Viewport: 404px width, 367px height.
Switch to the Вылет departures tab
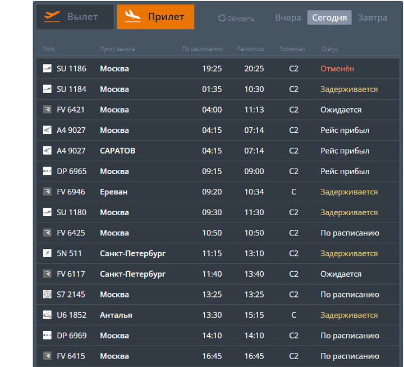pyautogui.click(x=75, y=17)
